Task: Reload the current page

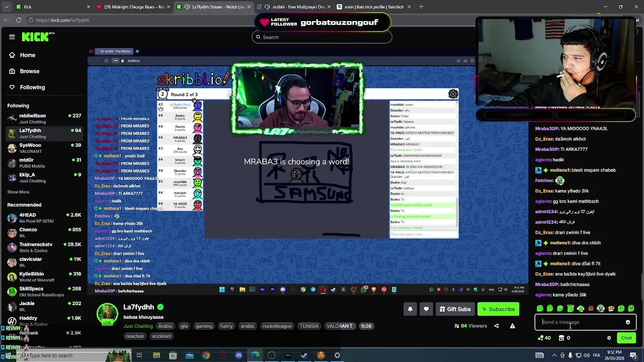Action: (x=19, y=20)
